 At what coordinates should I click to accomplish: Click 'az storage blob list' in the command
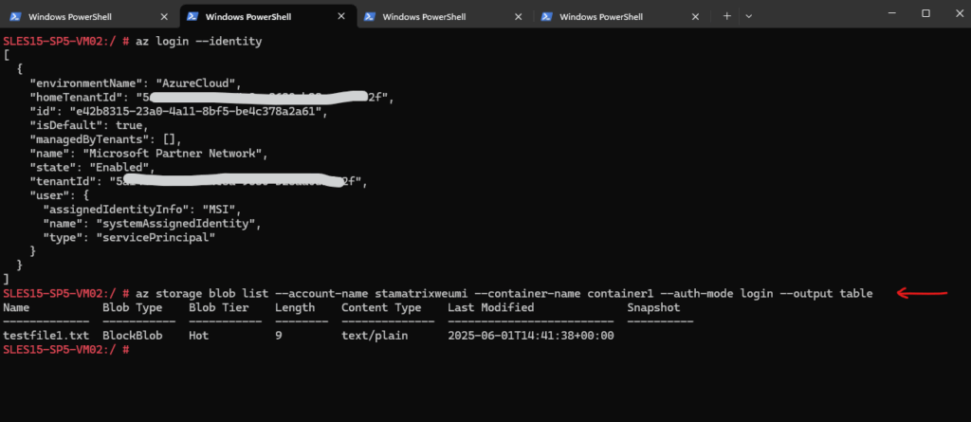tap(203, 293)
